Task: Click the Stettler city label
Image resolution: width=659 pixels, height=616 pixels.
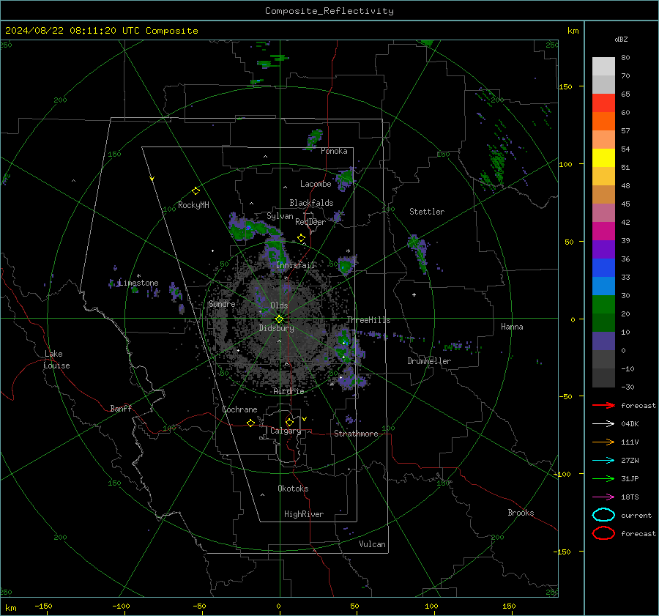Action: coord(427,212)
